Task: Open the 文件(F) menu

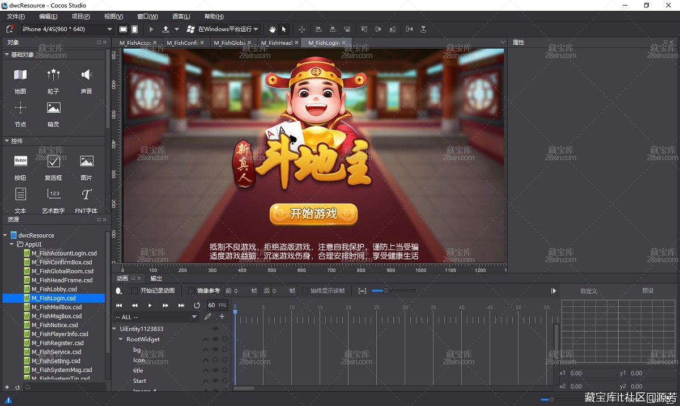Action: [16, 16]
